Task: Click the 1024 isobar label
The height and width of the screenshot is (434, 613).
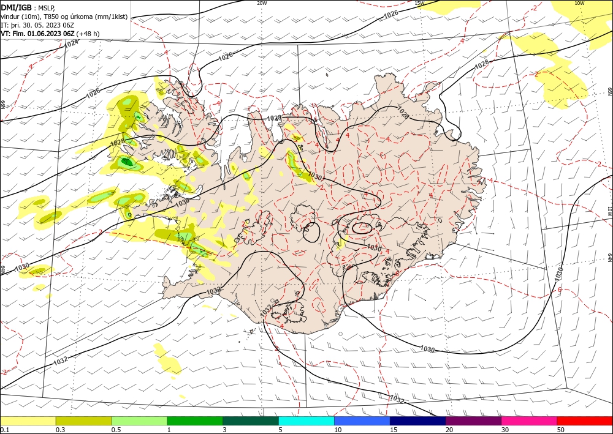Action: click(72, 43)
